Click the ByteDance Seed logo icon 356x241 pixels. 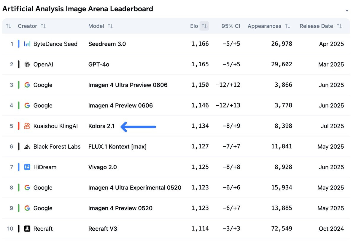click(x=27, y=44)
